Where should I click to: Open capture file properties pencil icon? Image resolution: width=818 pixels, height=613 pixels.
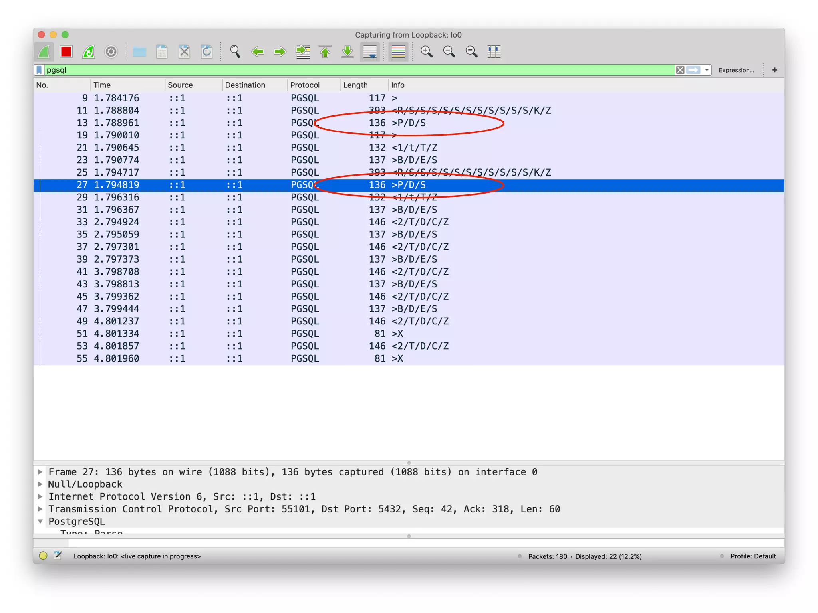coord(58,556)
